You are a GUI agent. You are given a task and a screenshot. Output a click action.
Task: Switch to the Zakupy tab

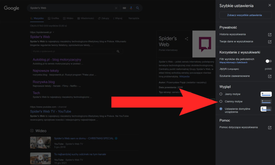pyautogui.click(x=103, y=18)
